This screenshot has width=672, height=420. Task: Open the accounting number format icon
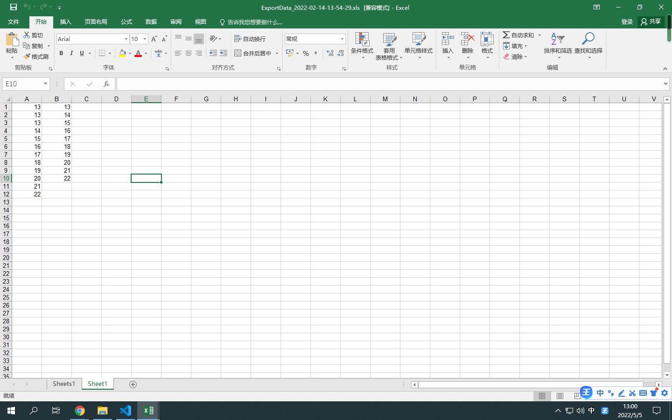[290, 53]
